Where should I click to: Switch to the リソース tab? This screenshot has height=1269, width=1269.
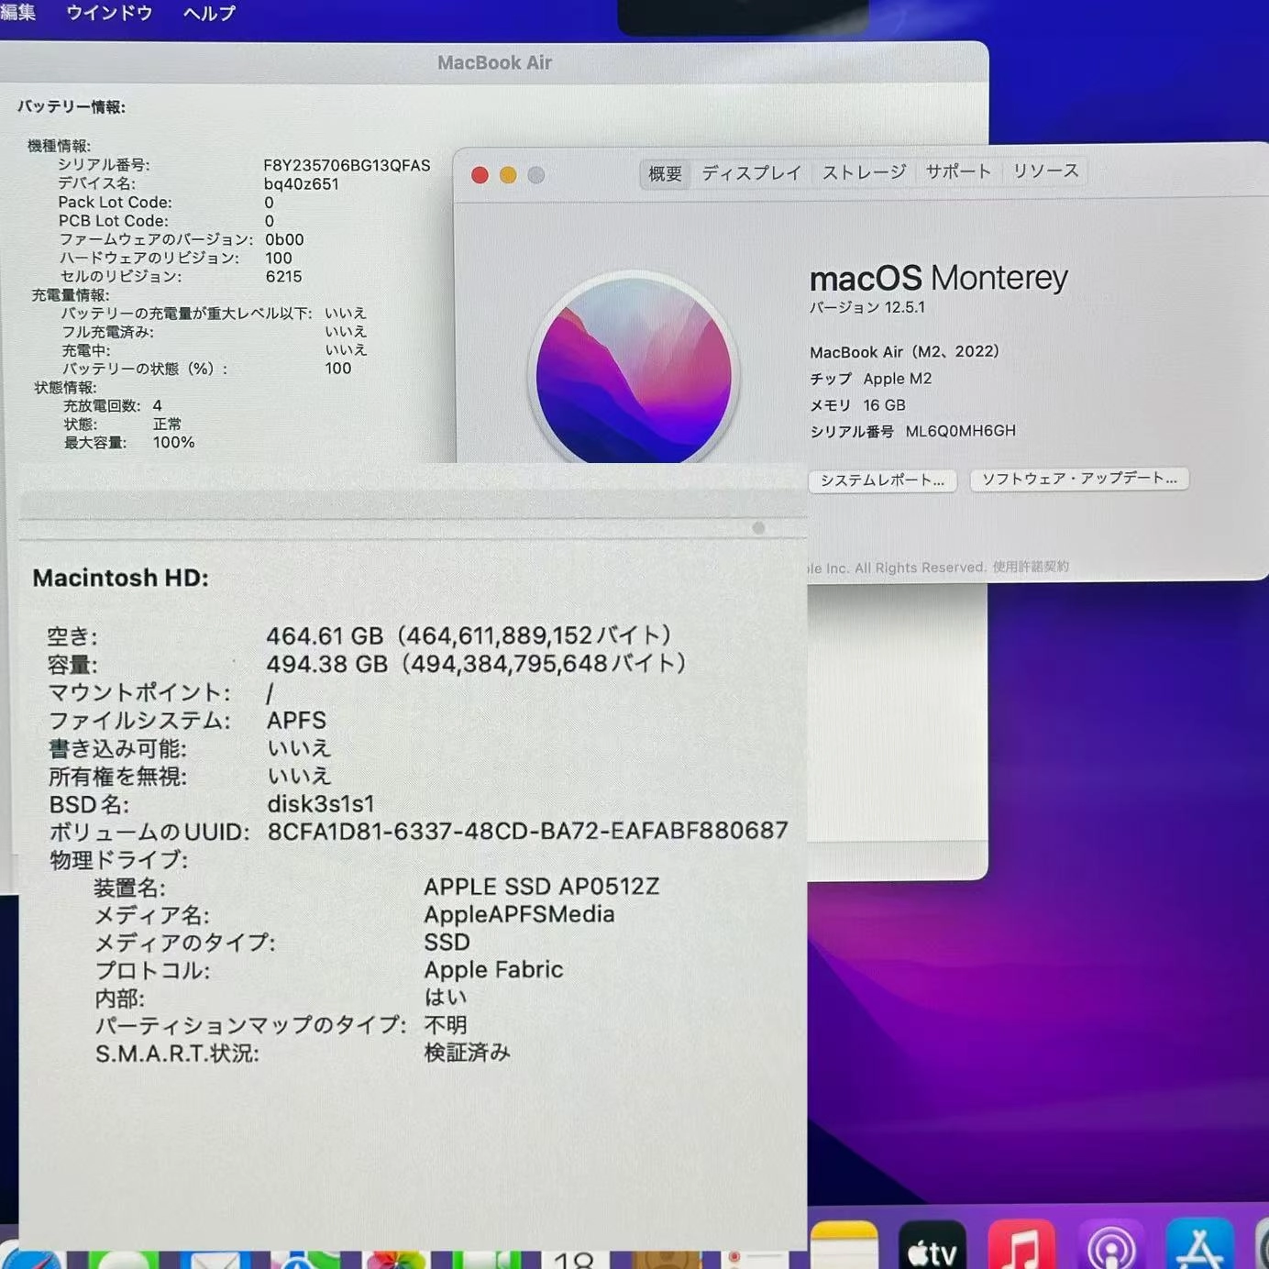coord(1045,171)
